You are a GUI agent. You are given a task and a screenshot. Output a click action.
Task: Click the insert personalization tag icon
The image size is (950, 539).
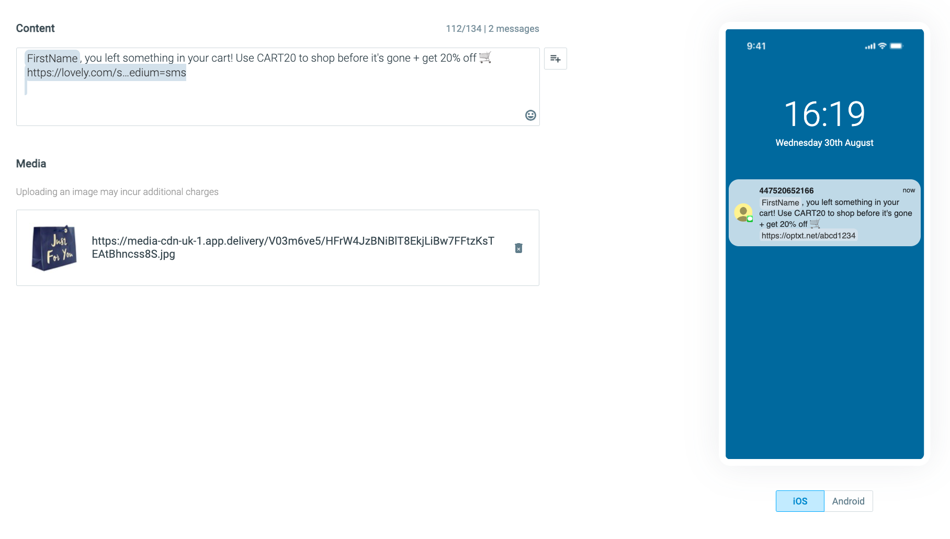(x=556, y=59)
